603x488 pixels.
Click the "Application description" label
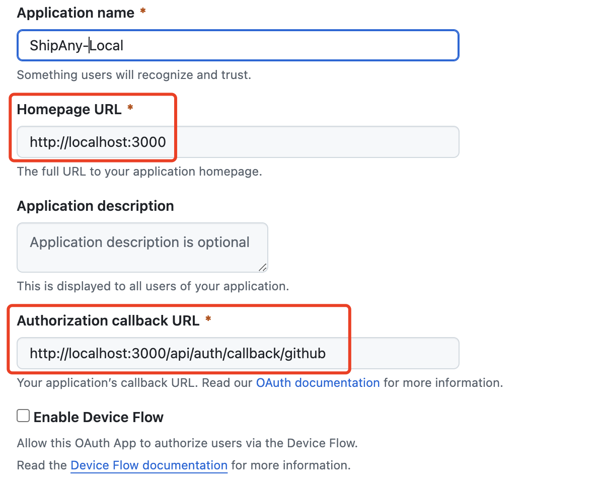coord(95,206)
